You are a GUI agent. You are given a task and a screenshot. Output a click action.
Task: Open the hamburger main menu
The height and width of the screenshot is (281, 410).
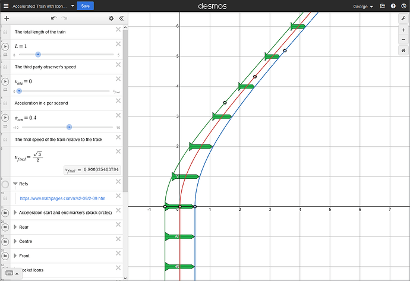pos(6,6)
